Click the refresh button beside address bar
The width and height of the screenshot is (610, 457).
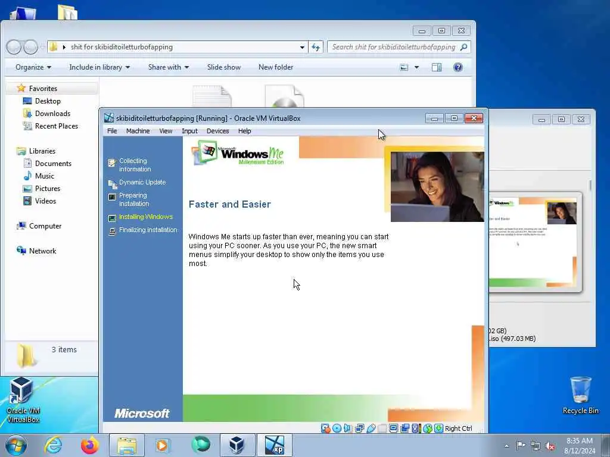316,47
